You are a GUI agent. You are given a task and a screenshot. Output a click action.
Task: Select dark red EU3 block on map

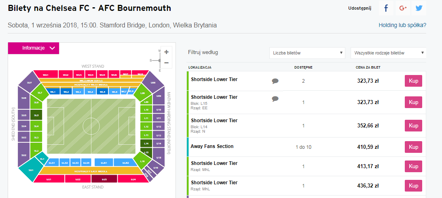click(104, 179)
